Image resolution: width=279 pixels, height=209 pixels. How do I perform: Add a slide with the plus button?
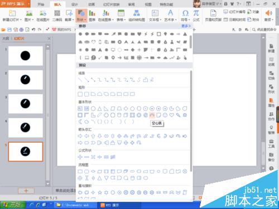(26, 191)
